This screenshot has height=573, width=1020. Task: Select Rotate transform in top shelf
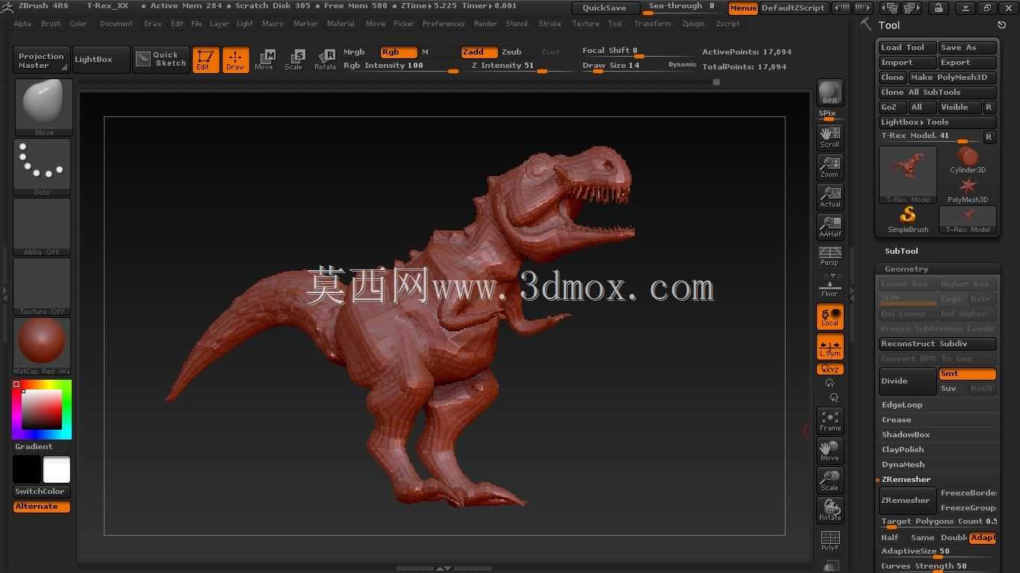(x=325, y=60)
